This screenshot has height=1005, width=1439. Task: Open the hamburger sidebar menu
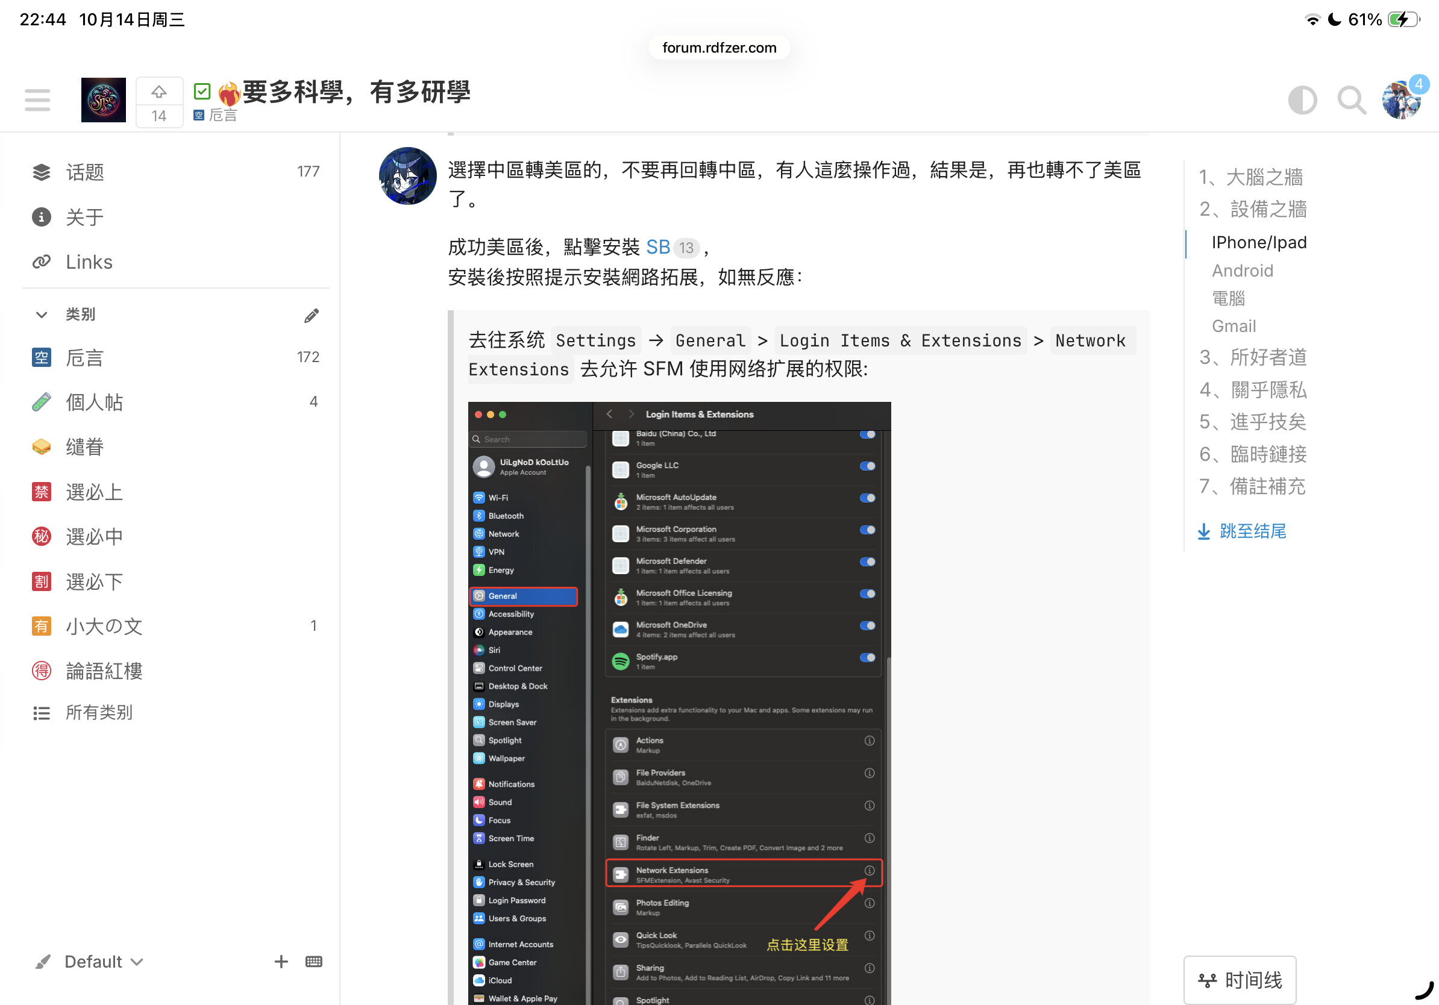[37, 100]
